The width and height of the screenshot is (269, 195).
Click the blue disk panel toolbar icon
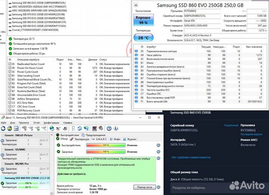pyautogui.click(x=16, y=128)
